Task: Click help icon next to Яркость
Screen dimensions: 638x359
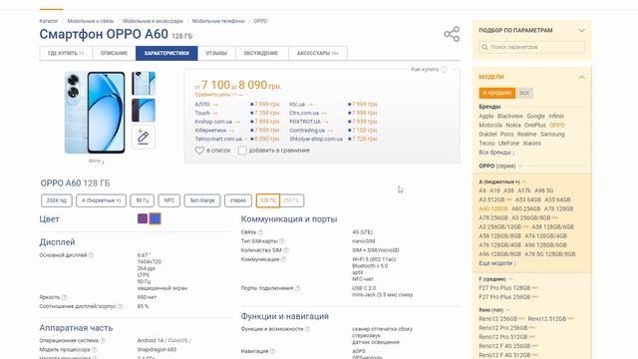Action: click(x=64, y=297)
